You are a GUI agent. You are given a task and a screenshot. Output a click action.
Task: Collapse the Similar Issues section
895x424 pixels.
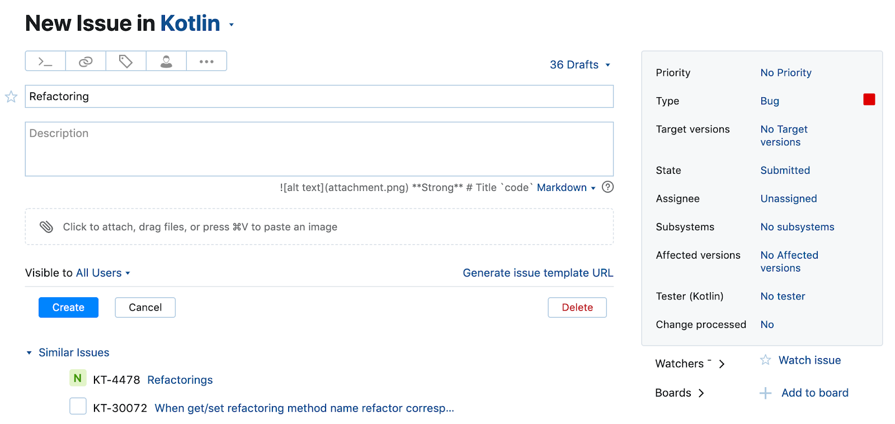pos(29,353)
